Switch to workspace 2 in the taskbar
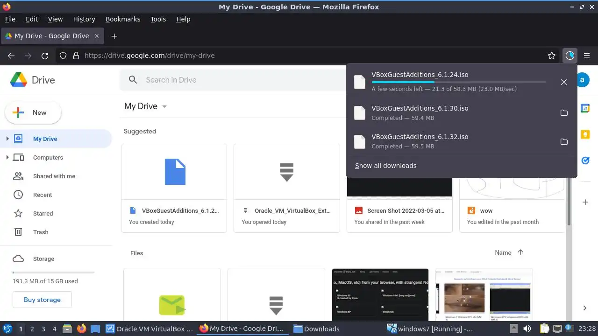The image size is (598, 336). click(x=32, y=329)
